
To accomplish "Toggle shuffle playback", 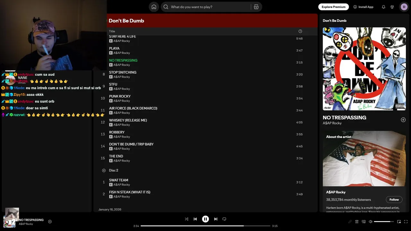I will pyautogui.click(x=187, y=219).
